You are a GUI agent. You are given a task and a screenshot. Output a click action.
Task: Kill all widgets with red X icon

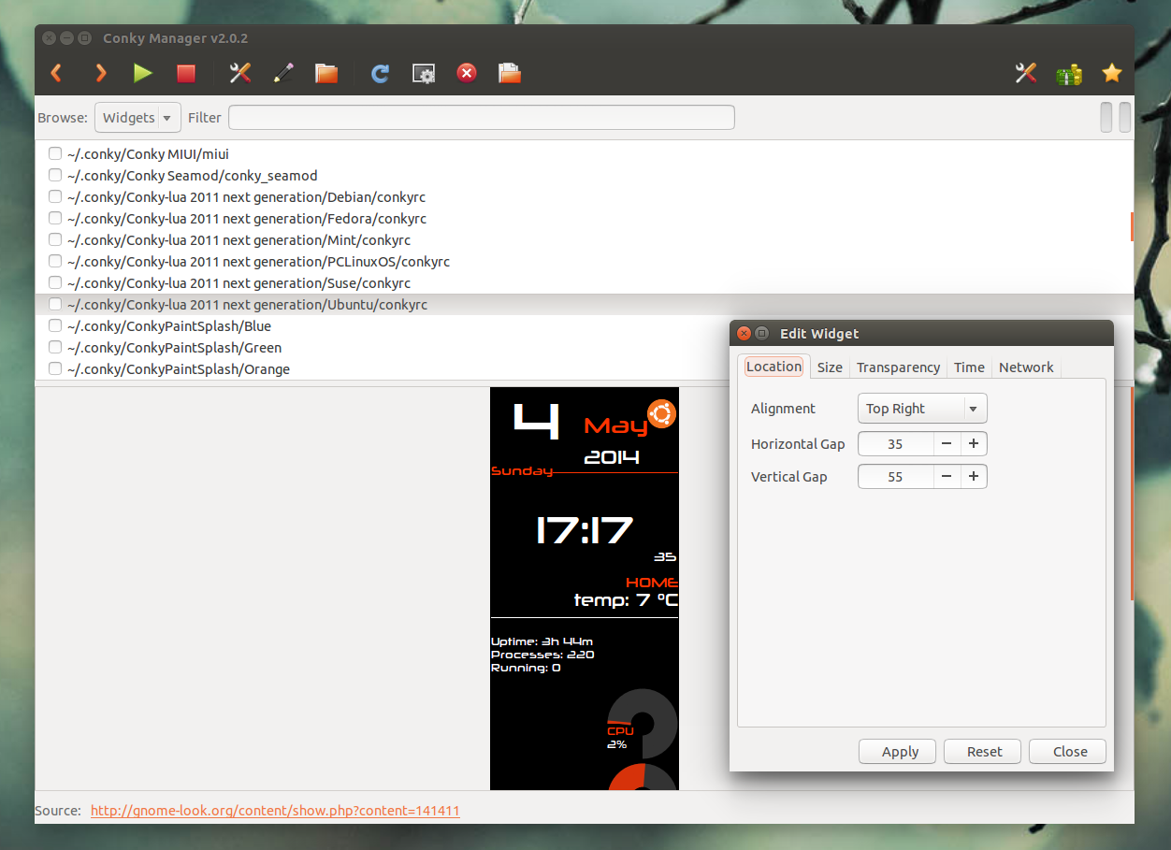tap(467, 73)
